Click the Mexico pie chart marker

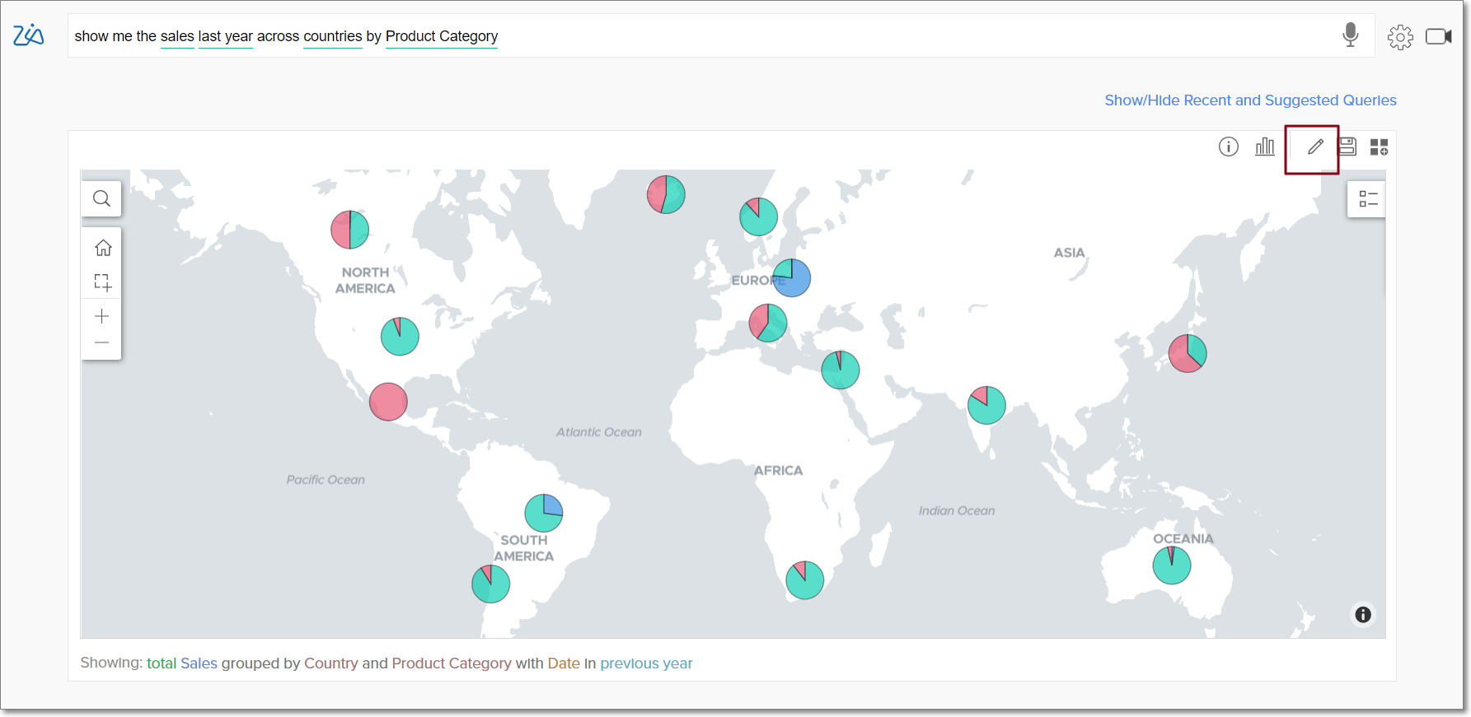(388, 402)
